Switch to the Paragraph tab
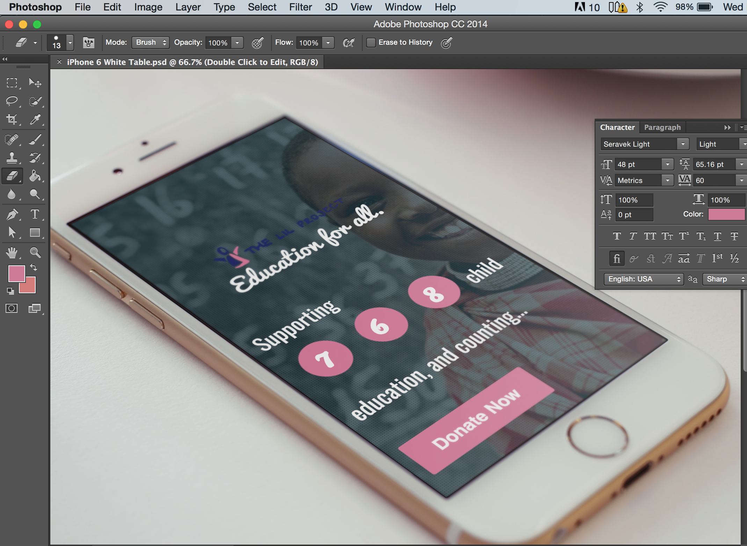This screenshot has height=546, width=747. click(662, 127)
